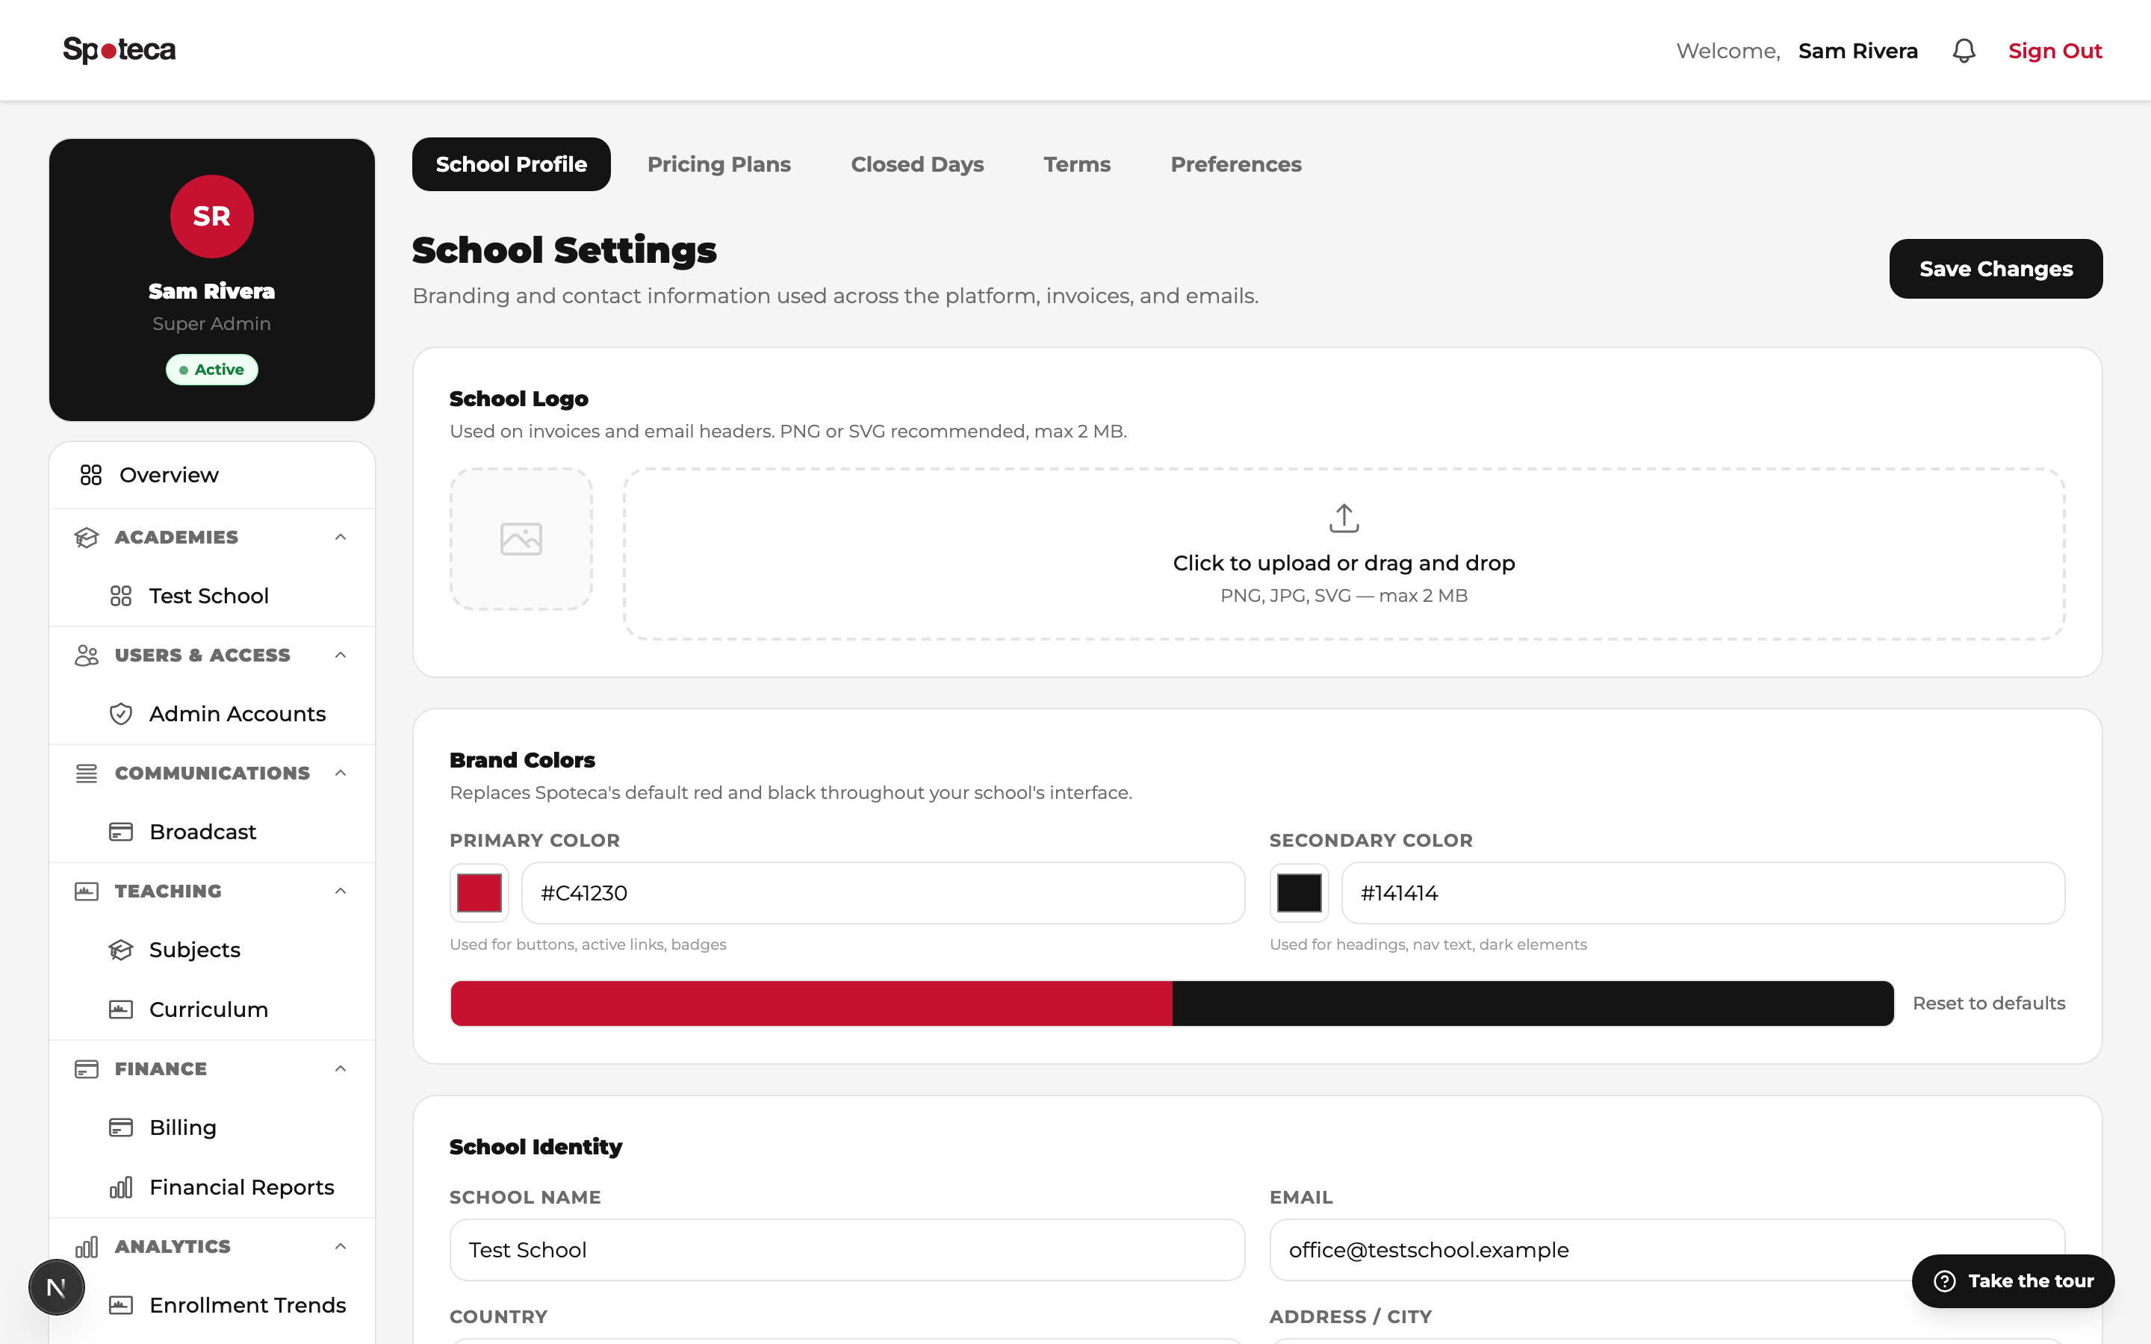The width and height of the screenshot is (2151, 1344).
Task: Collapse the Finance section
Action: (341, 1068)
